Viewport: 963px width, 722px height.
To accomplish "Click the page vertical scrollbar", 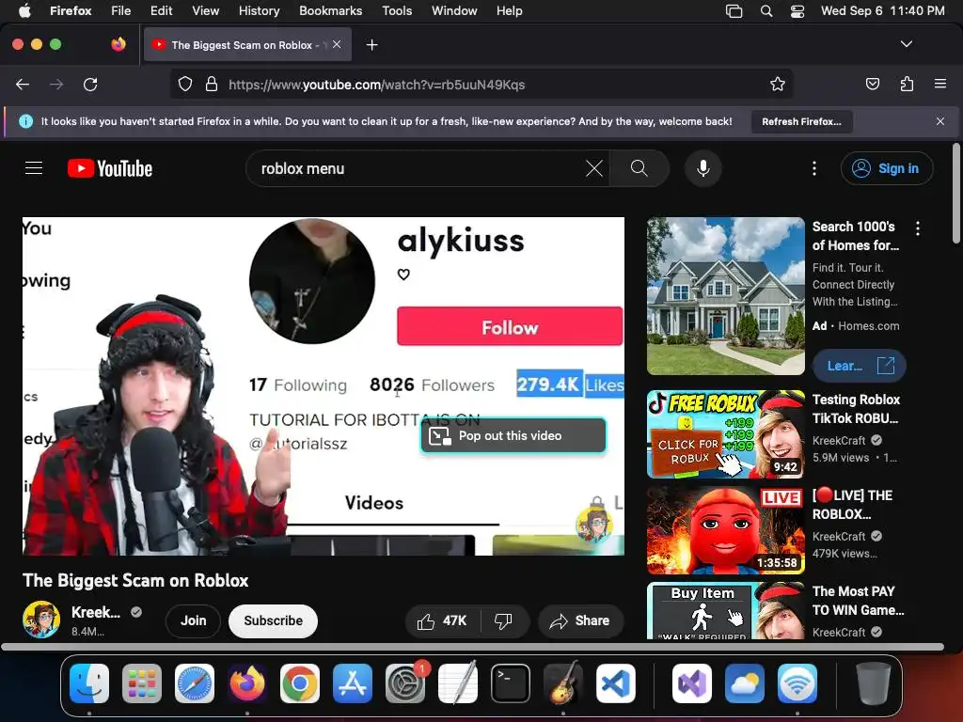I will tap(955, 193).
